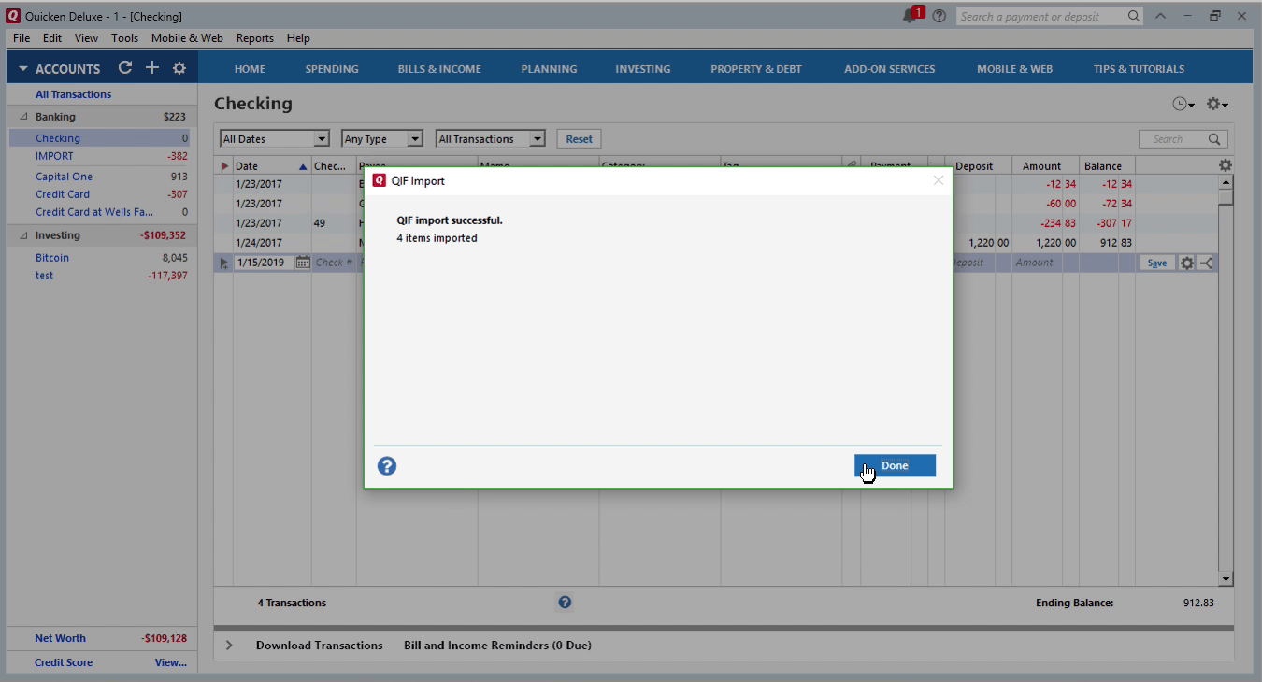Switch to the TIPS & TUTORIALS tab
Viewport: 1262px width, 682px height.
1139,69
